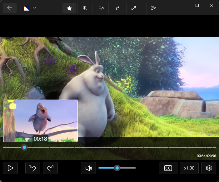Click the volume slider handle
The width and height of the screenshot is (219, 182).
click(117, 168)
